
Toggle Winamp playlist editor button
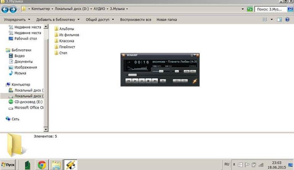click(193, 71)
